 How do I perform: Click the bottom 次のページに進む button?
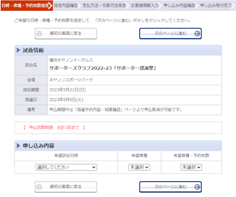point(170,187)
